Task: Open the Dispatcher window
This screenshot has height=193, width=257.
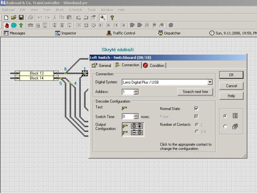Action: pos(169,33)
